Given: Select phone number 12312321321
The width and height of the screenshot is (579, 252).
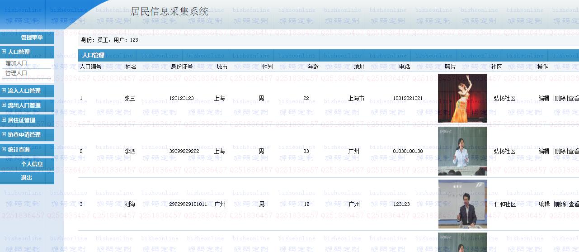Looking at the screenshot, I should coord(408,98).
